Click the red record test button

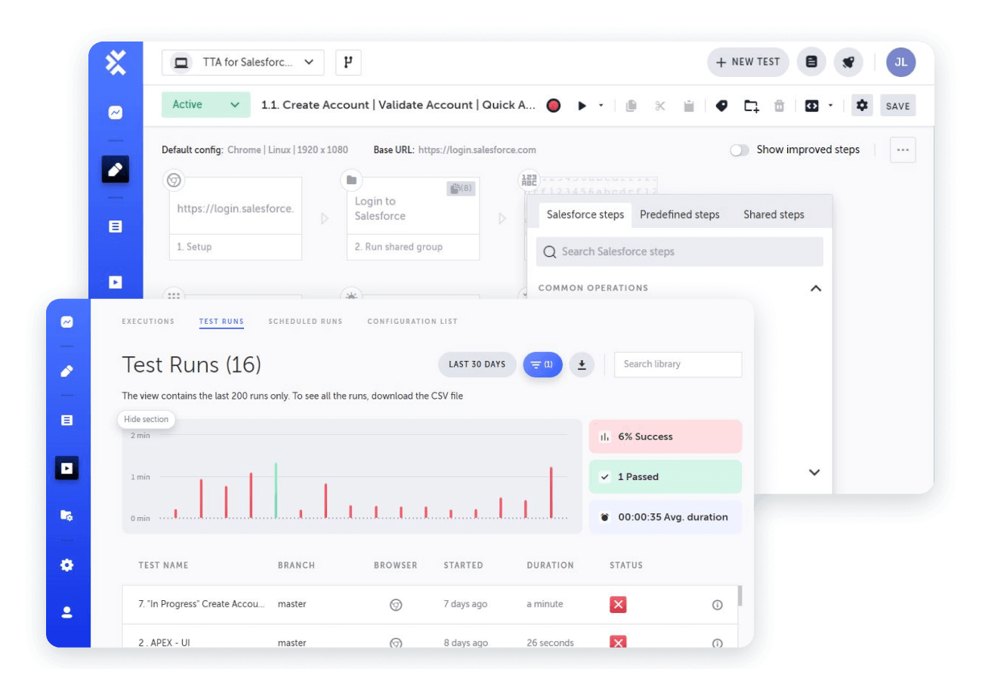click(554, 106)
